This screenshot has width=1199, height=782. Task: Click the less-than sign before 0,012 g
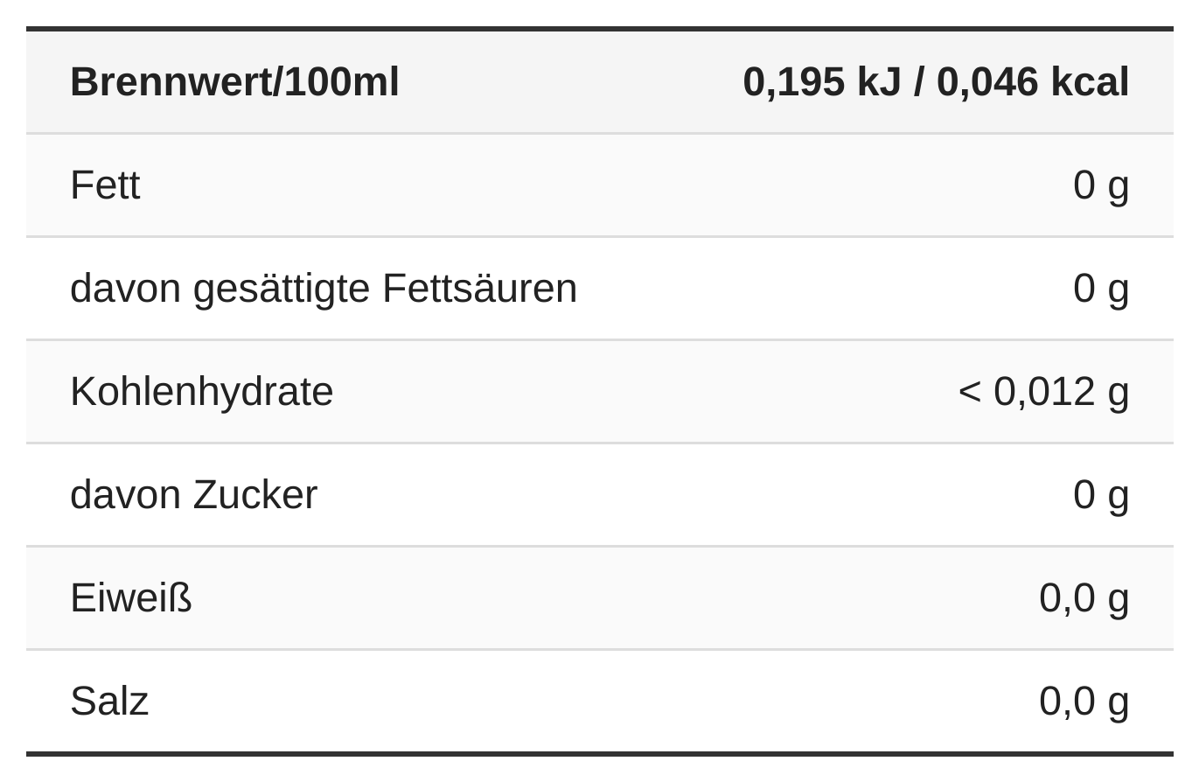[x=969, y=392]
